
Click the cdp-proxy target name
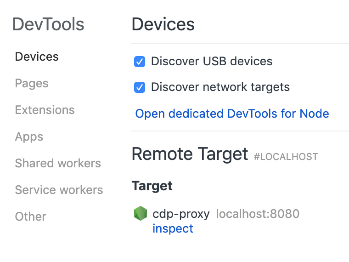tap(181, 214)
